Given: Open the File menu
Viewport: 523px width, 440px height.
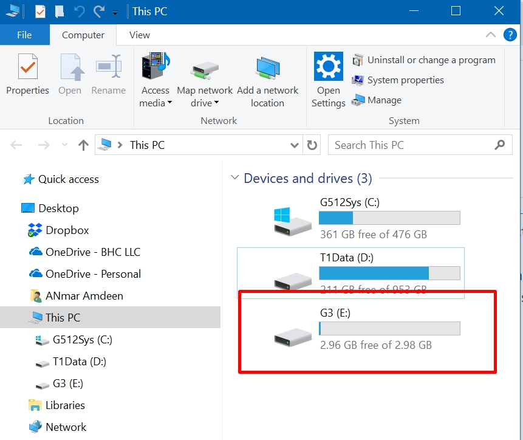Looking at the screenshot, I should tap(24, 35).
